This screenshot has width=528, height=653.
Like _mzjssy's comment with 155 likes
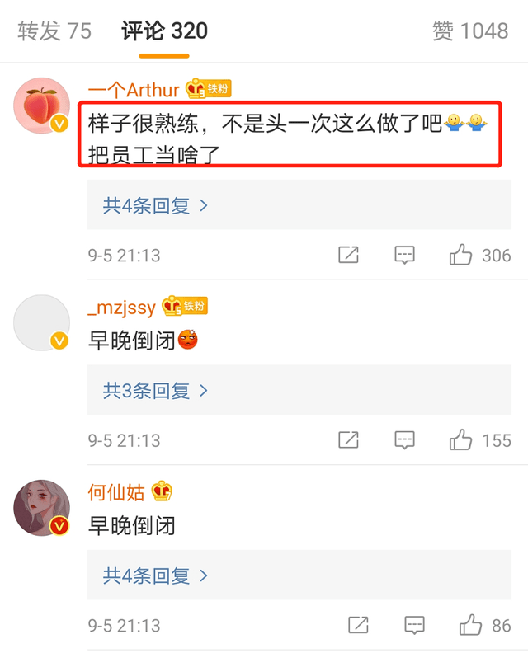(460, 439)
